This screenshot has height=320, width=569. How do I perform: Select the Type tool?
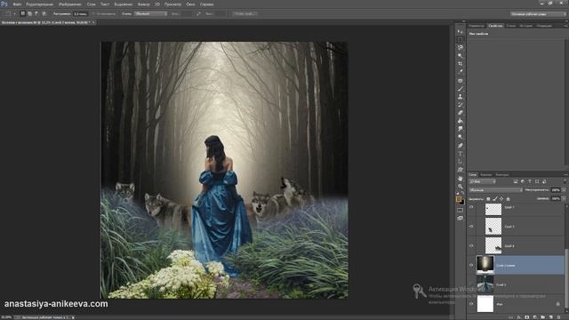click(461, 154)
